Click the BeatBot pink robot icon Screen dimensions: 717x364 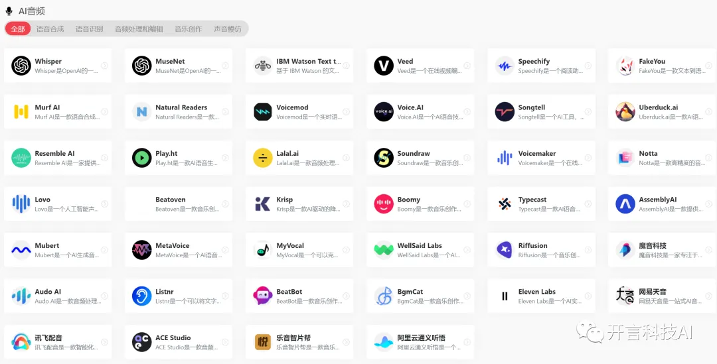pos(263,296)
